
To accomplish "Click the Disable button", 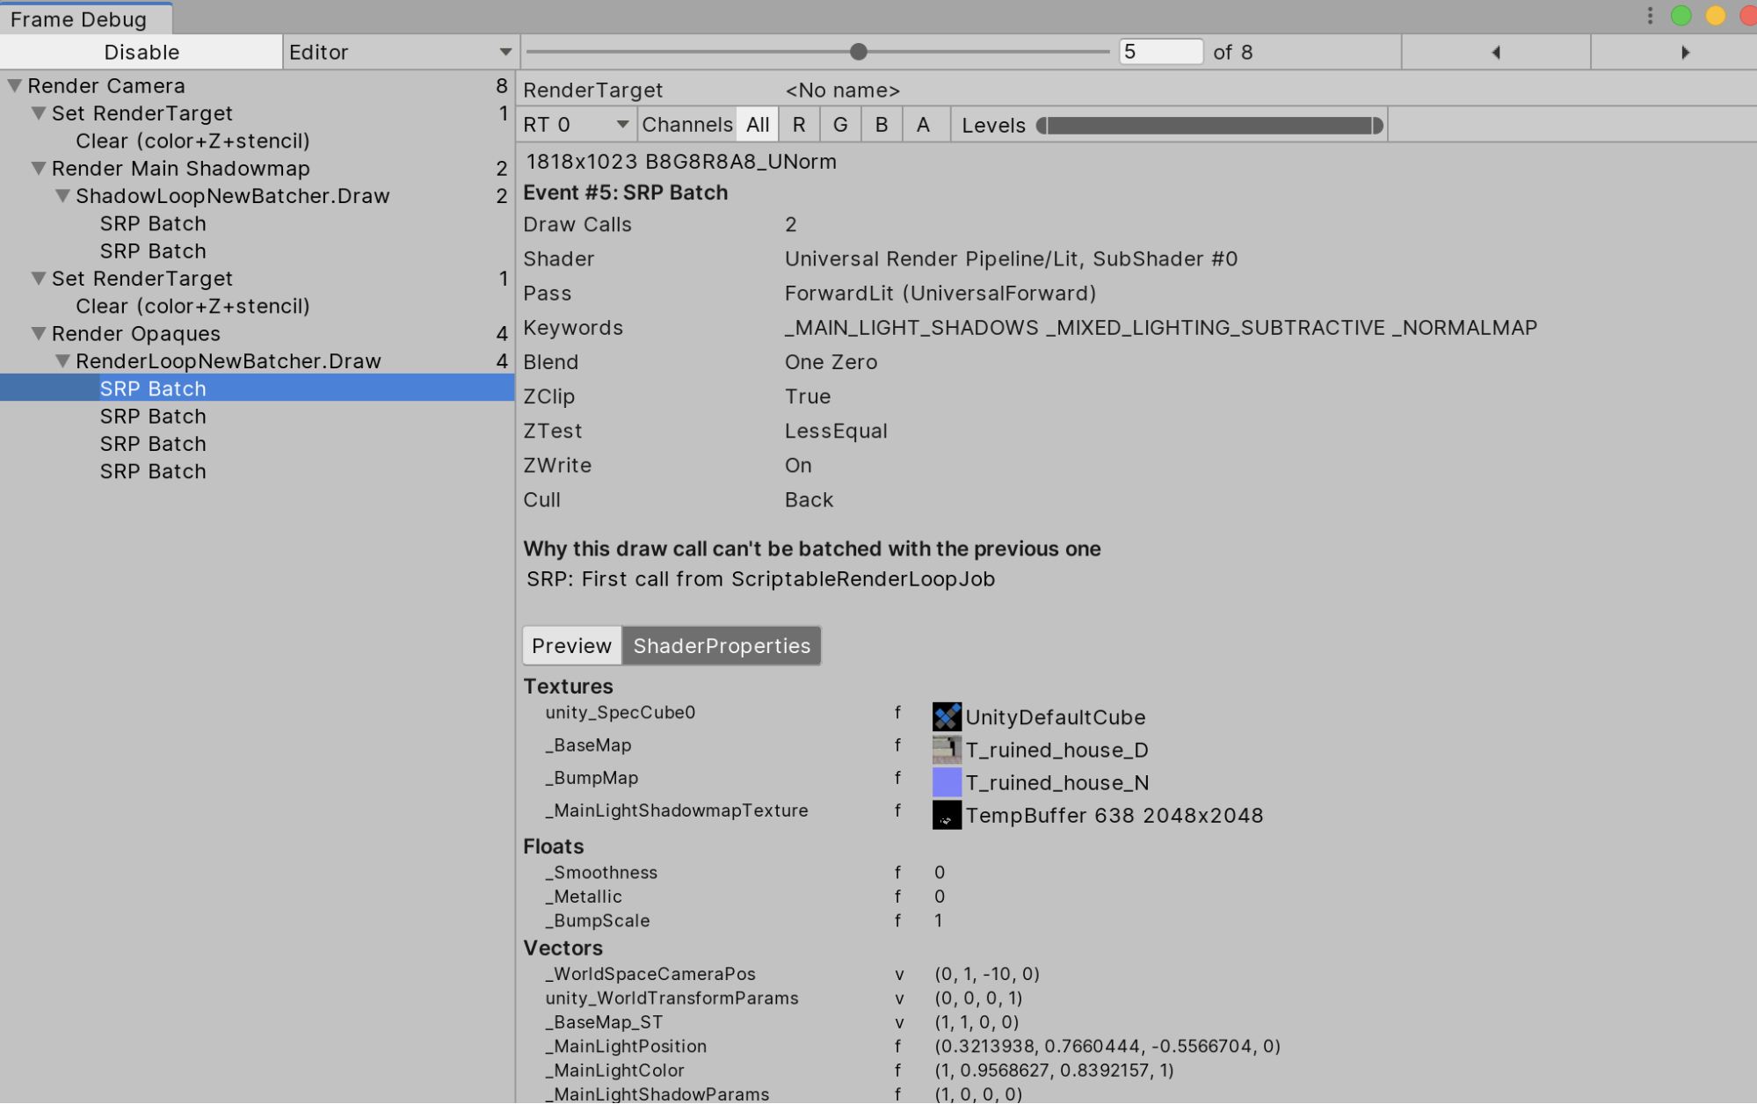I will [x=142, y=52].
